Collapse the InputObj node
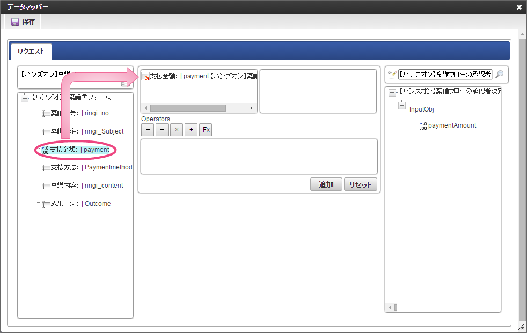The height and width of the screenshot is (333, 527). (402, 106)
